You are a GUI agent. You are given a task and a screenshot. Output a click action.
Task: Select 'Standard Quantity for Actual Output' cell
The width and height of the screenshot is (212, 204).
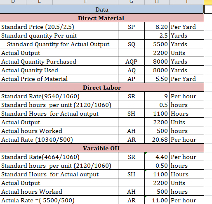tap(59, 44)
